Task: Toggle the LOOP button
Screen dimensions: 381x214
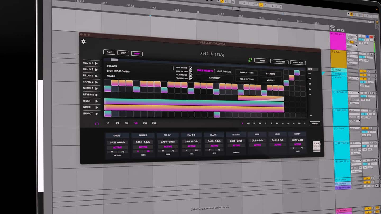Action: click(x=137, y=54)
